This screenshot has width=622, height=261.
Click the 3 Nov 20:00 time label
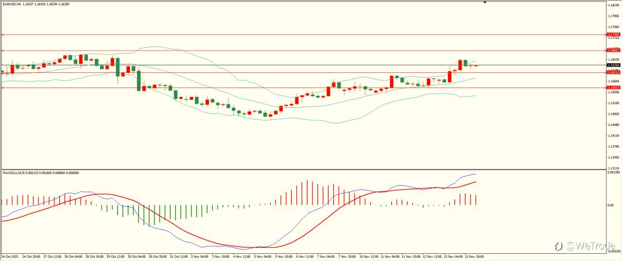click(x=222, y=256)
